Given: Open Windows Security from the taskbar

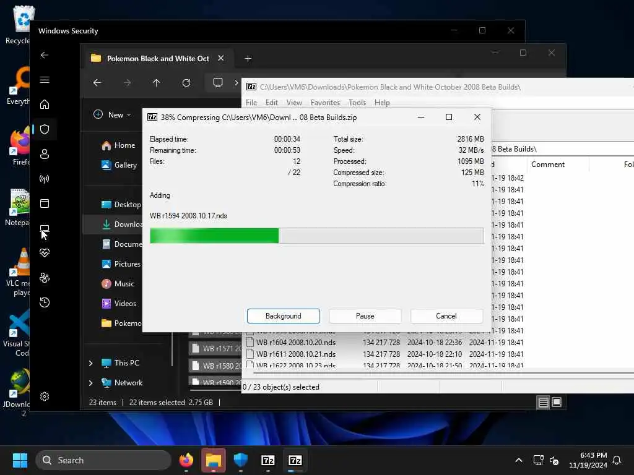Looking at the screenshot, I should (241, 460).
